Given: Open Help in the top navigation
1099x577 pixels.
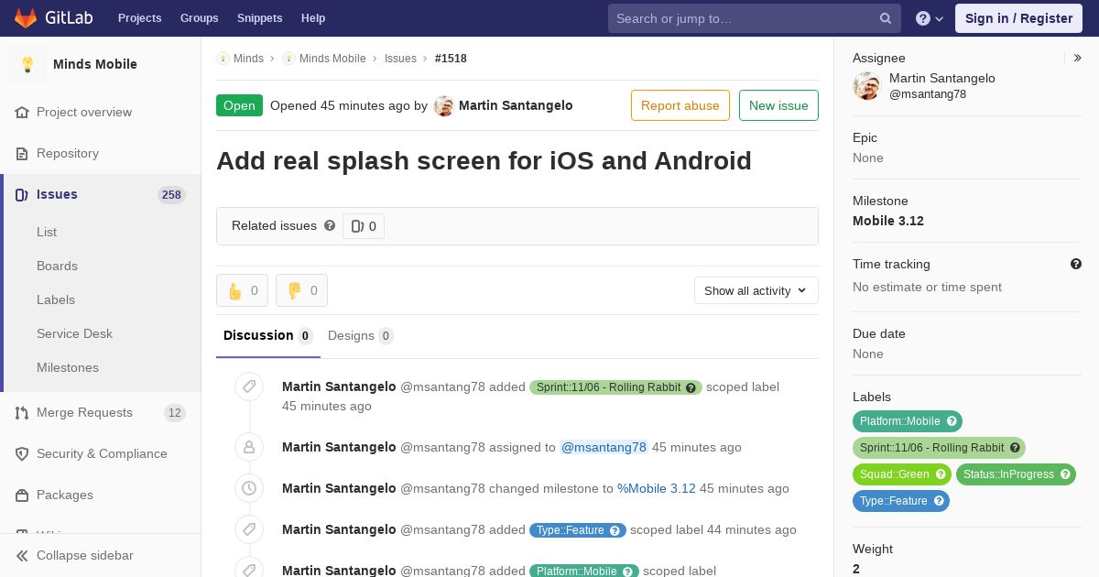Looking at the screenshot, I should click(x=313, y=18).
